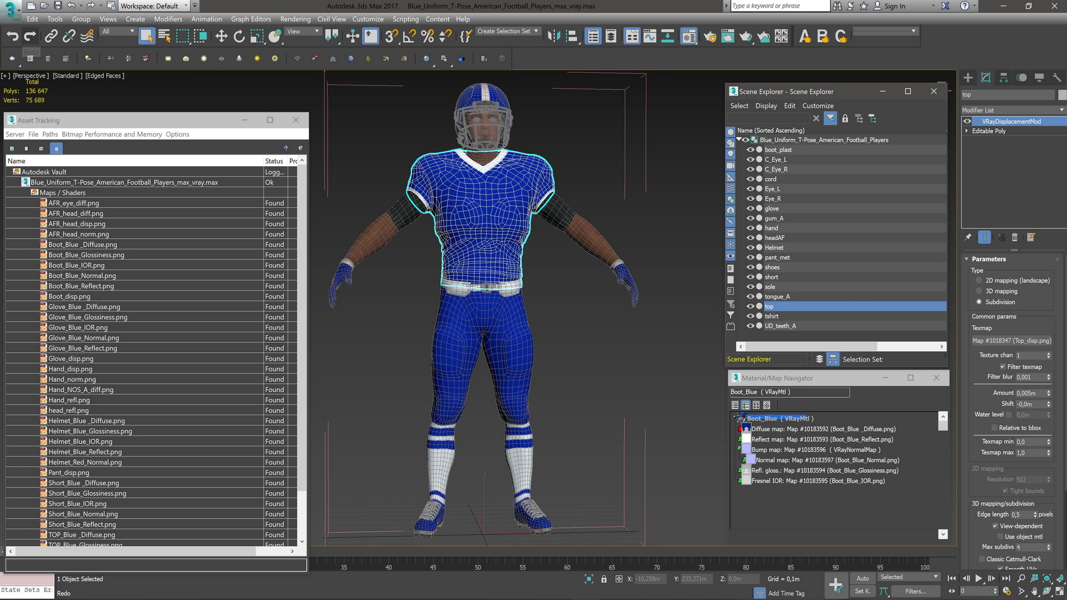
Task: Open Paths menu in Asset Tracking
Action: 50,134
